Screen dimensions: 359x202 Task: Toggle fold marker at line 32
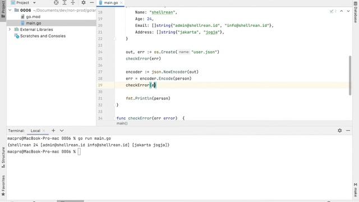tap(114, 105)
